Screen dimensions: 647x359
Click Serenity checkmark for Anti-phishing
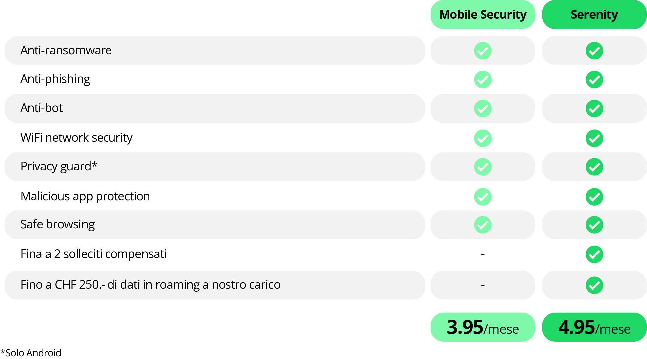(594, 80)
